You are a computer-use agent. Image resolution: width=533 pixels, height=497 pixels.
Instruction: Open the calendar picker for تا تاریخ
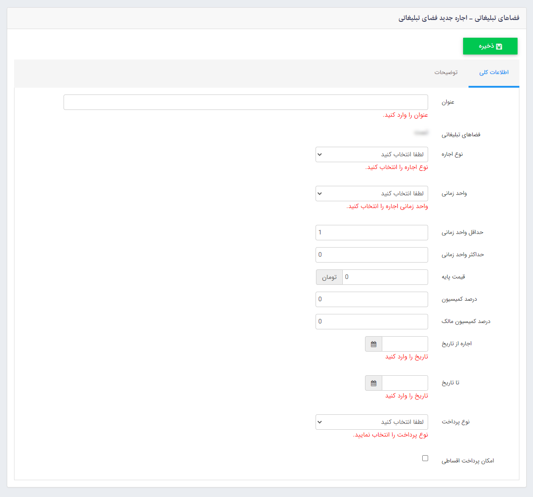point(373,383)
